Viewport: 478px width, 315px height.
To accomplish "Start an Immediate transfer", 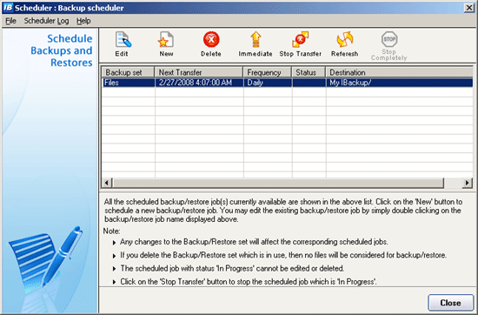I will (x=256, y=40).
